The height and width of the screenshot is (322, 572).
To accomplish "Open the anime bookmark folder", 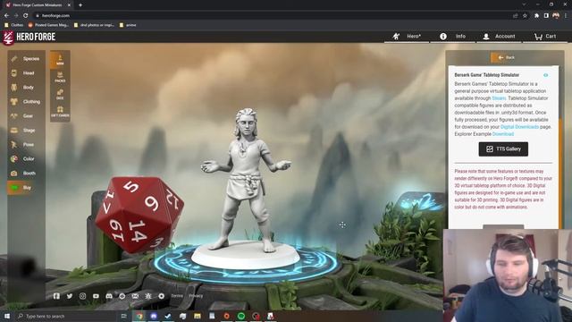I will [x=128, y=25].
